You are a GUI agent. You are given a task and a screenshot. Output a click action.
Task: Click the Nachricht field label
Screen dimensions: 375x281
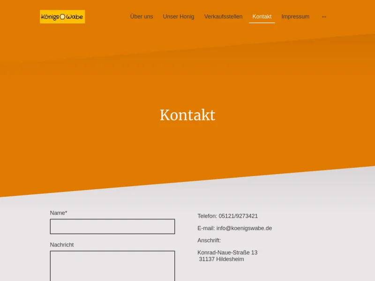(x=62, y=245)
